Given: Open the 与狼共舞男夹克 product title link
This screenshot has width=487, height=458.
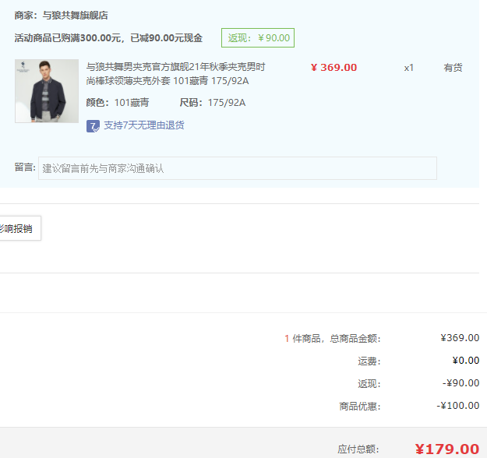Looking at the screenshot, I should click(x=175, y=74).
